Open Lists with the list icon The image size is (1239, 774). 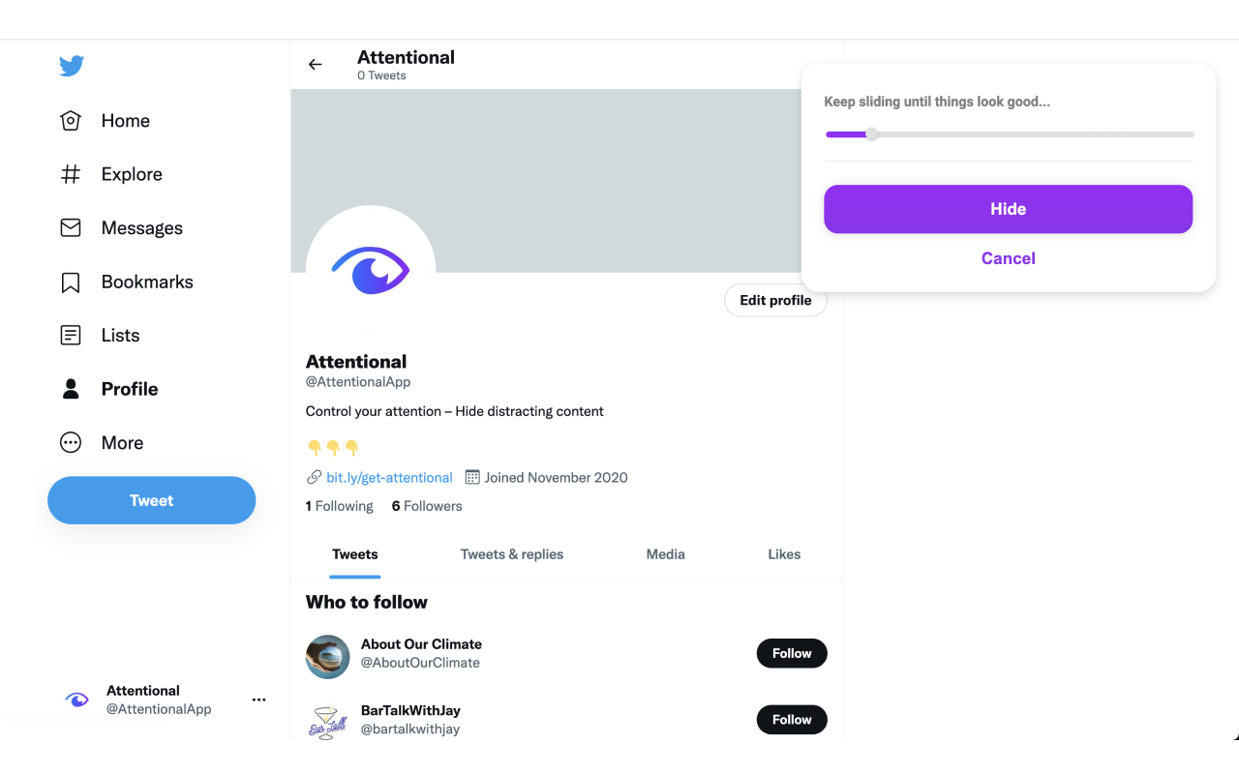pyautogui.click(x=70, y=335)
